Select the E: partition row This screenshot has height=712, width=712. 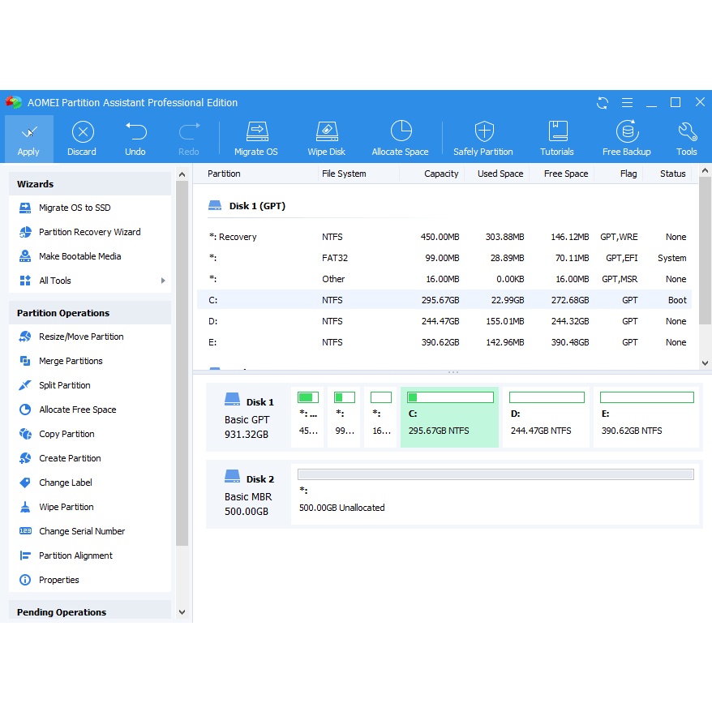(x=444, y=342)
